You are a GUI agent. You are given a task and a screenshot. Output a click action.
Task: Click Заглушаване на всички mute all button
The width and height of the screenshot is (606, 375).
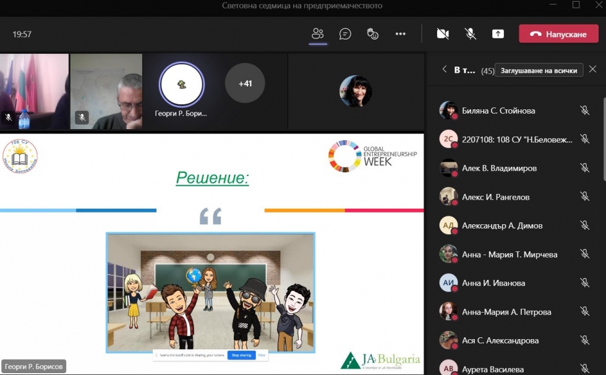point(539,70)
